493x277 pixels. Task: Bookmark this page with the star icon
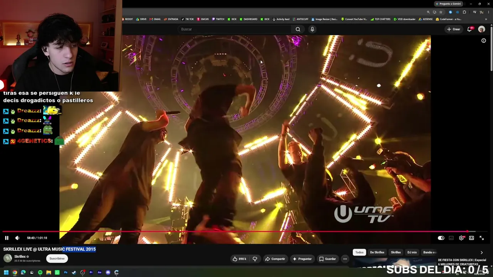(x=441, y=12)
